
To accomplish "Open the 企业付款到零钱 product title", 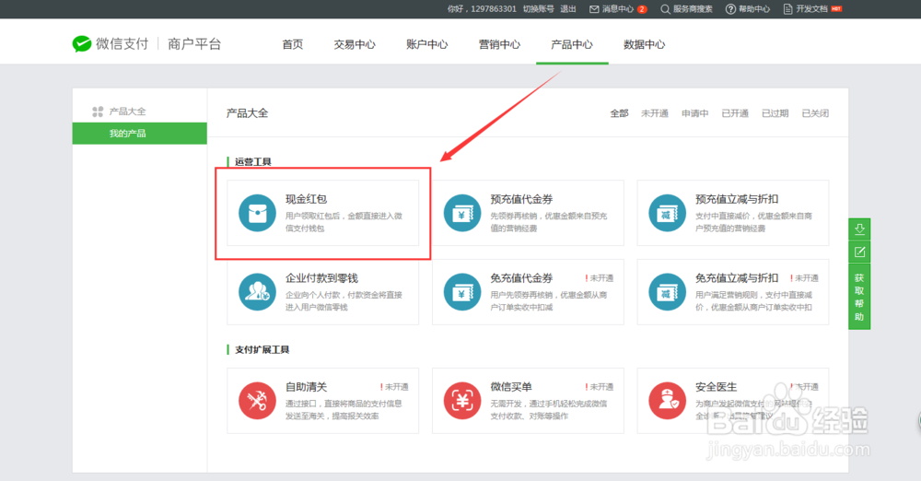I will coord(321,278).
